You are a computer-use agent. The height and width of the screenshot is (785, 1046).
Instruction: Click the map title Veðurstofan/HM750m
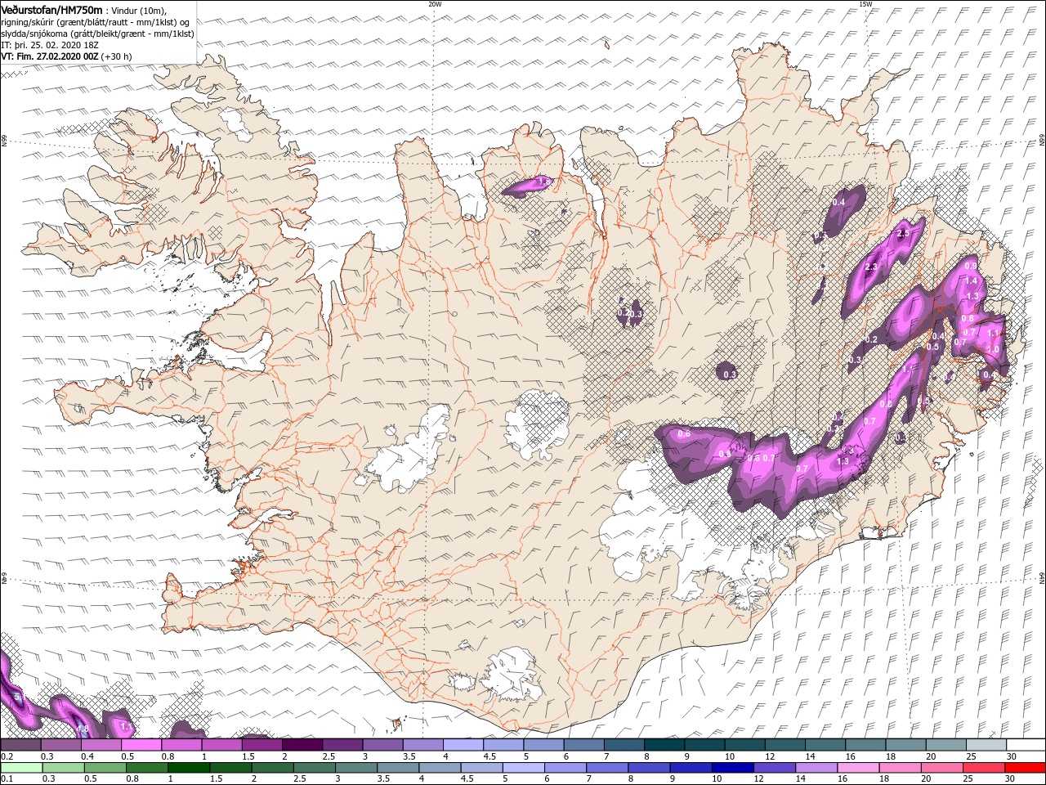coord(51,10)
